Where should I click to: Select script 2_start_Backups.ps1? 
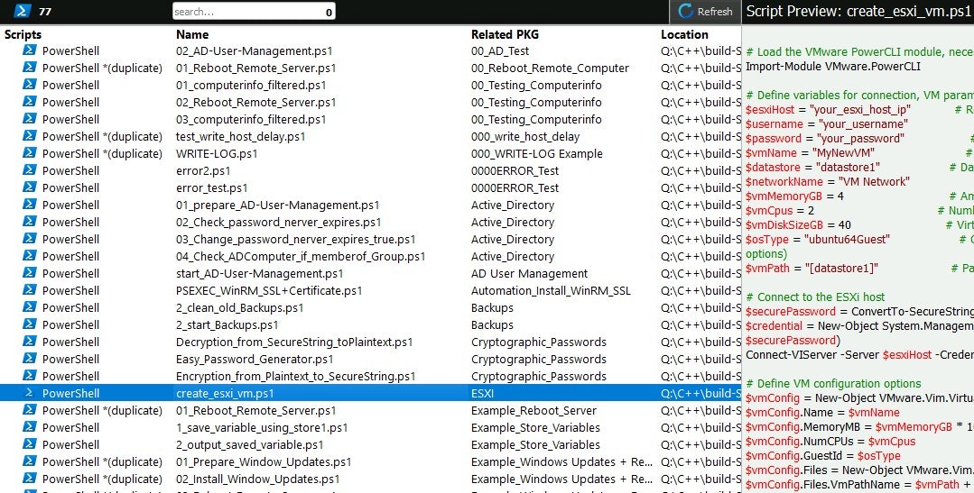tap(227, 324)
